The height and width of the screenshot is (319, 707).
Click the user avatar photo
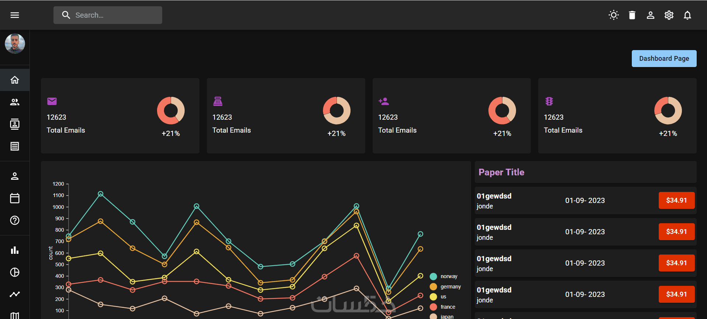pos(15,44)
